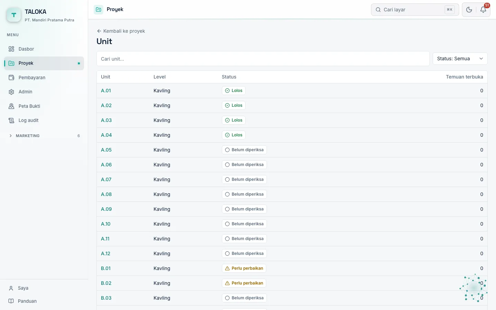Click Lolos badge in A.03 row
This screenshot has width=496, height=310.
click(234, 120)
